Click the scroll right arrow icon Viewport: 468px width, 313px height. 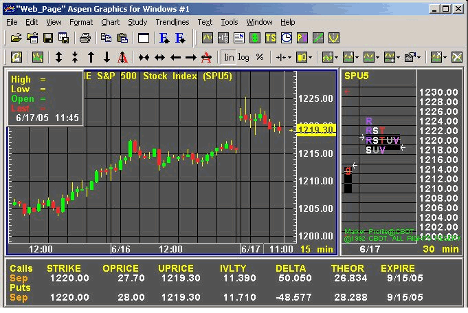191,57
